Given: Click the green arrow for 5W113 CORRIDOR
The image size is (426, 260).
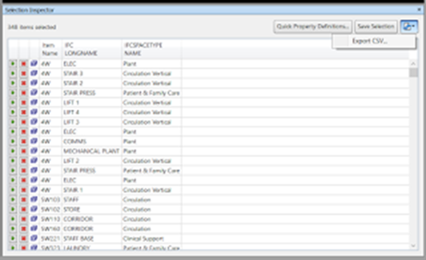Looking at the screenshot, I should (x=13, y=219).
